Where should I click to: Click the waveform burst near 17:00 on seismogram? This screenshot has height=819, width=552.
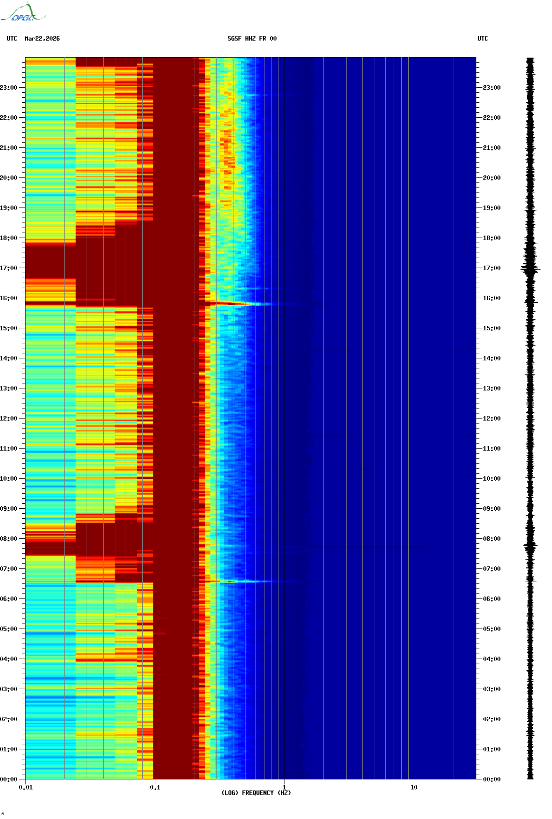tap(530, 269)
